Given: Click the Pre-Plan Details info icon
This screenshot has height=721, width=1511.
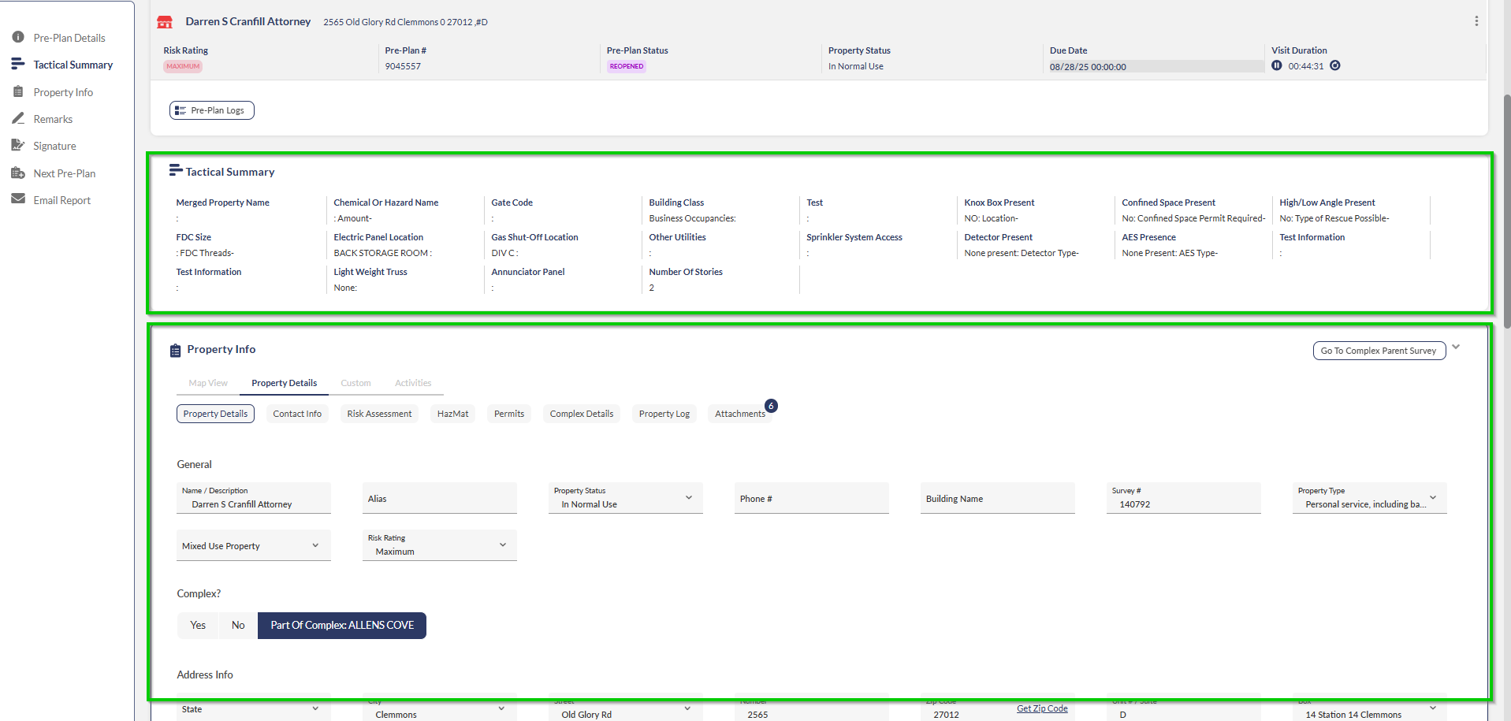Looking at the screenshot, I should coord(17,37).
